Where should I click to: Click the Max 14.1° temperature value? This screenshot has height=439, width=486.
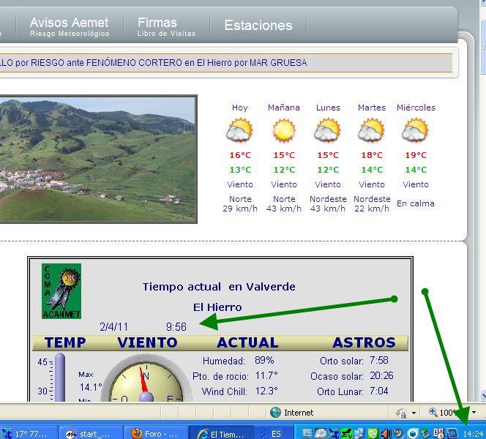91,387
